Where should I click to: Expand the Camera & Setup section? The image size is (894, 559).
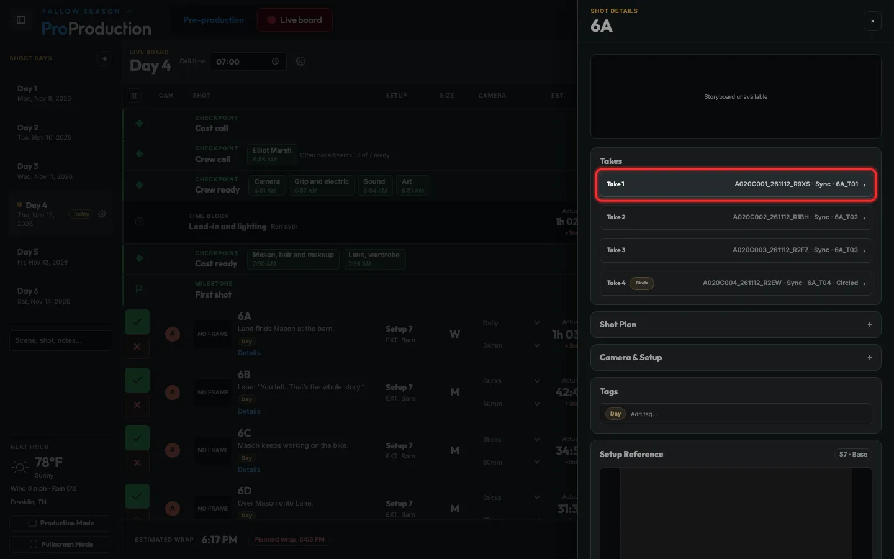click(x=736, y=357)
